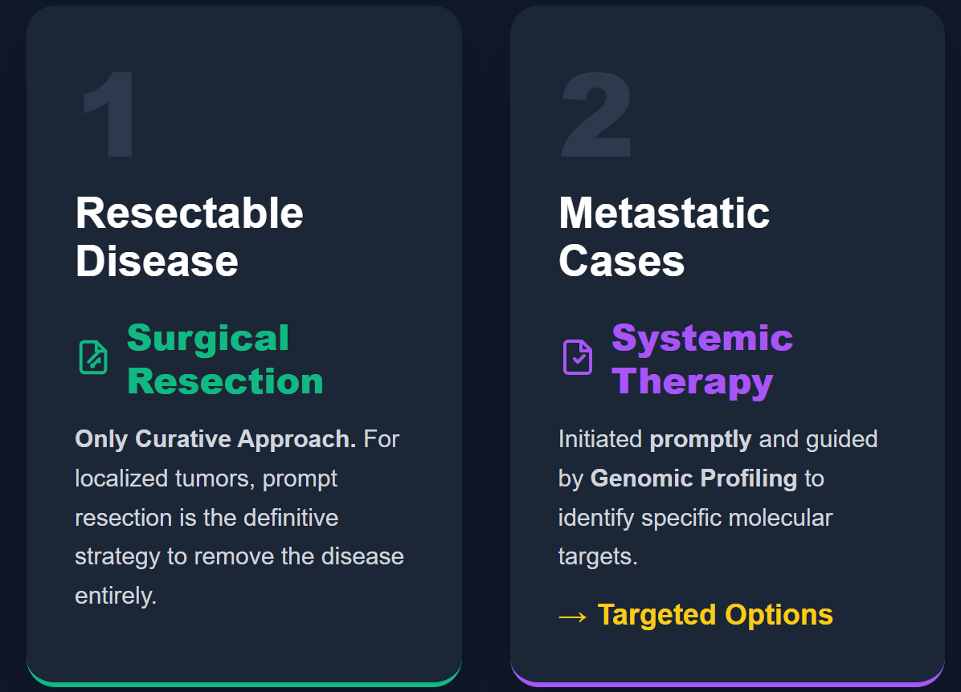
Task: Click the purple Systemic Therapy title
Action: click(701, 360)
